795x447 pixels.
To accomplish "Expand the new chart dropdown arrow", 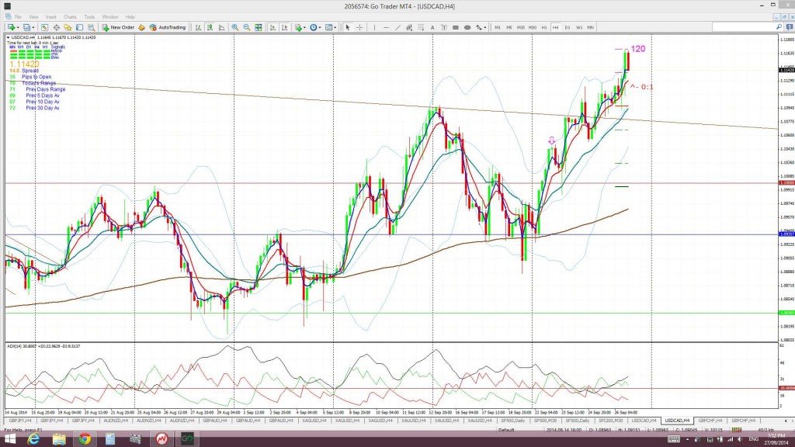I will coord(18,27).
